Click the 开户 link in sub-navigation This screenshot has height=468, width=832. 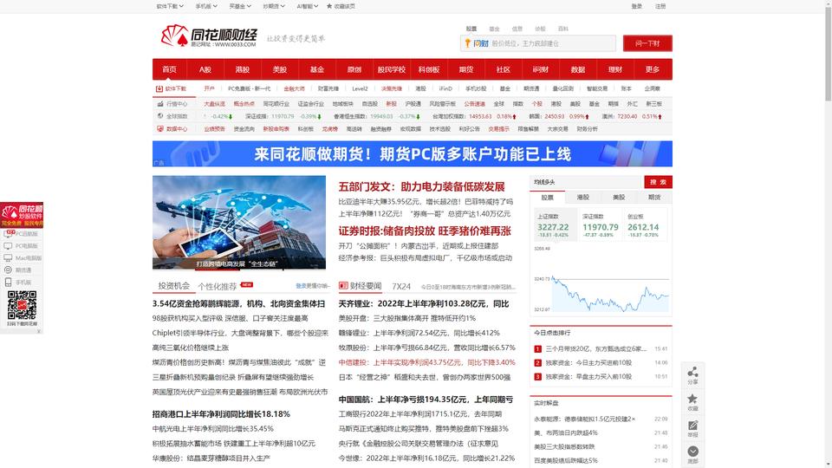[209, 88]
